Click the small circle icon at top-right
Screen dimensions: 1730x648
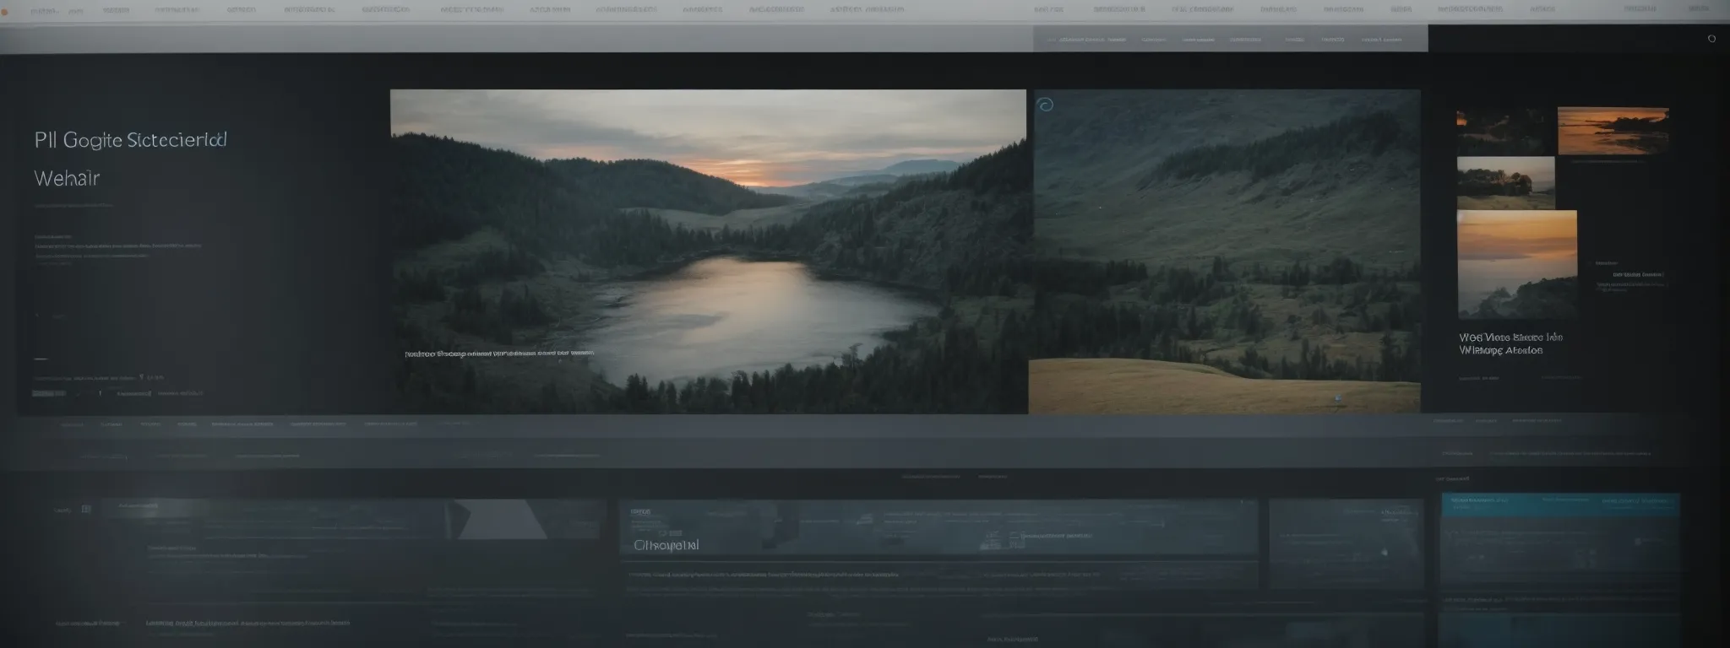click(1711, 39)
